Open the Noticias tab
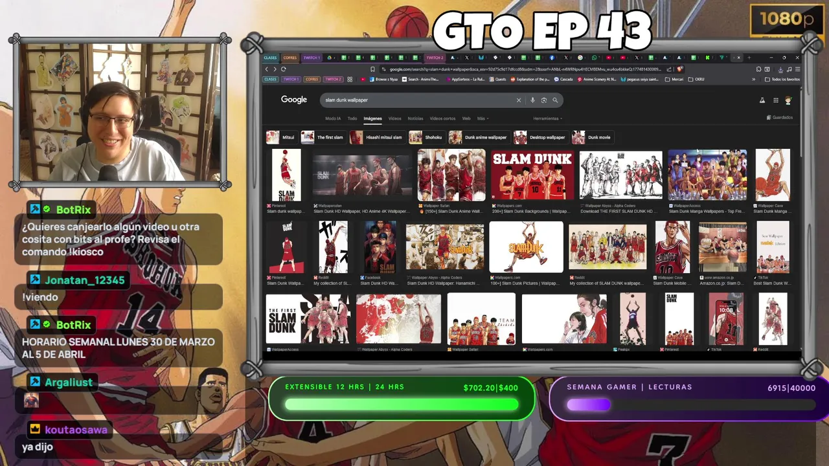Image resolution: width=829 pixels, height=466 pixels. (x=415, y=118)
